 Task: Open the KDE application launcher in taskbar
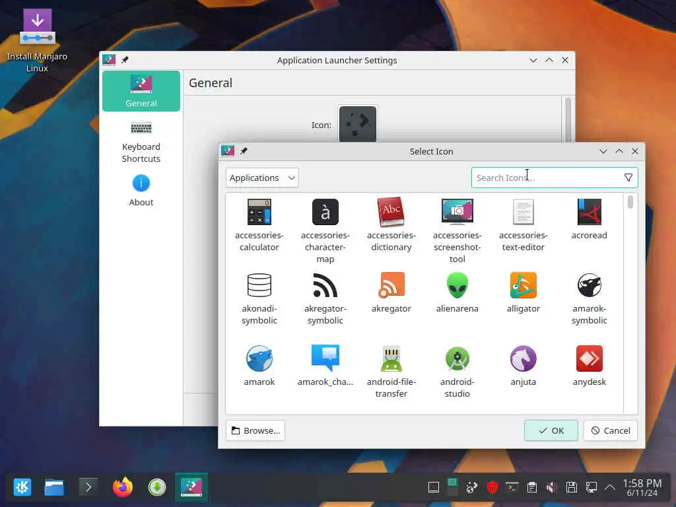click(22, 487)
